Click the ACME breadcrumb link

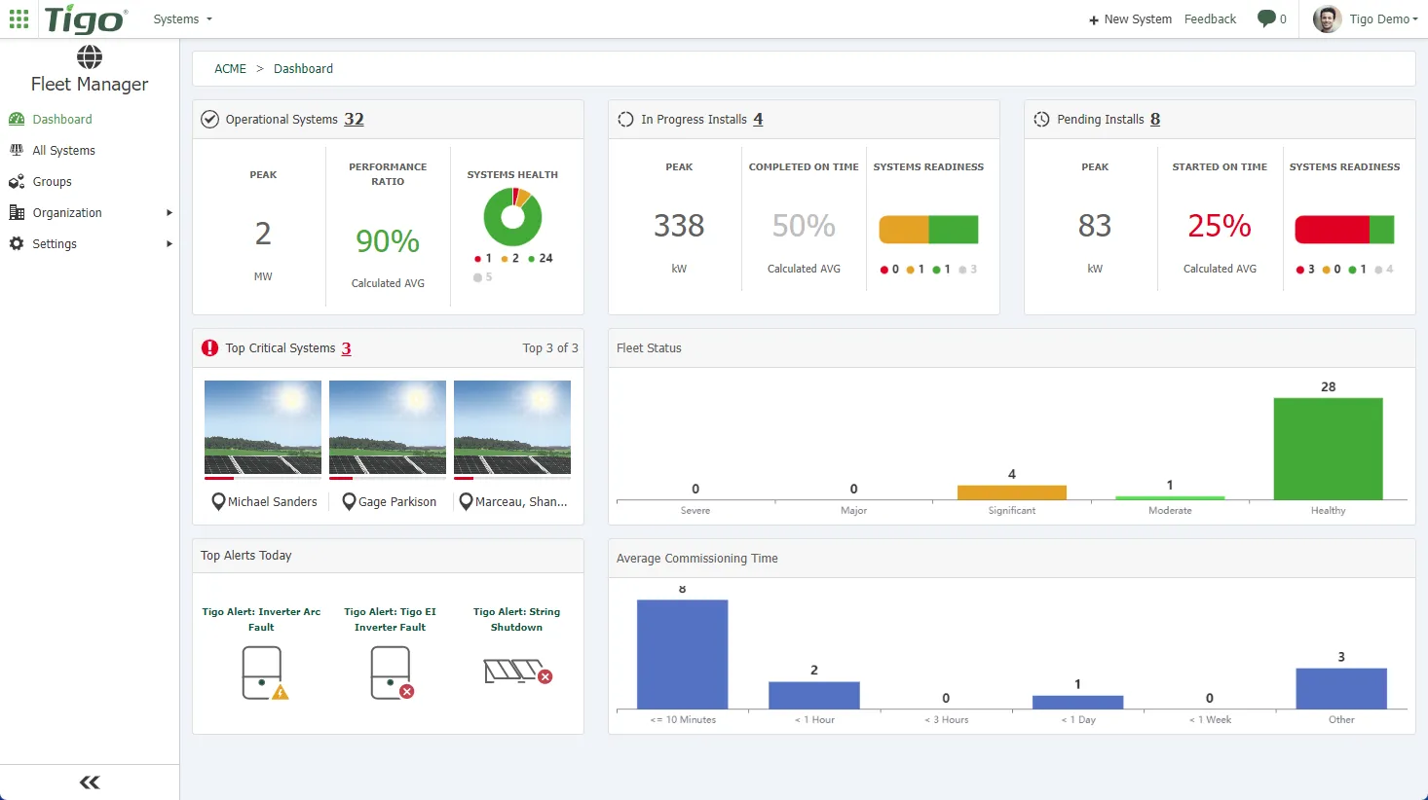click(230, 68)
